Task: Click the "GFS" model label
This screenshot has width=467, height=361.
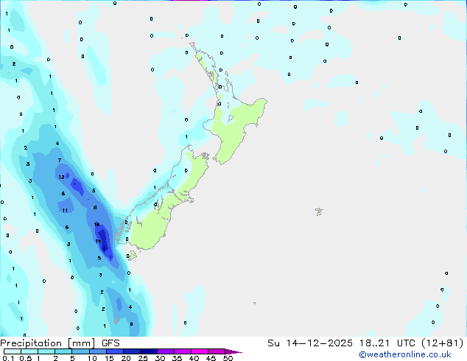Action: pos(110,343)
